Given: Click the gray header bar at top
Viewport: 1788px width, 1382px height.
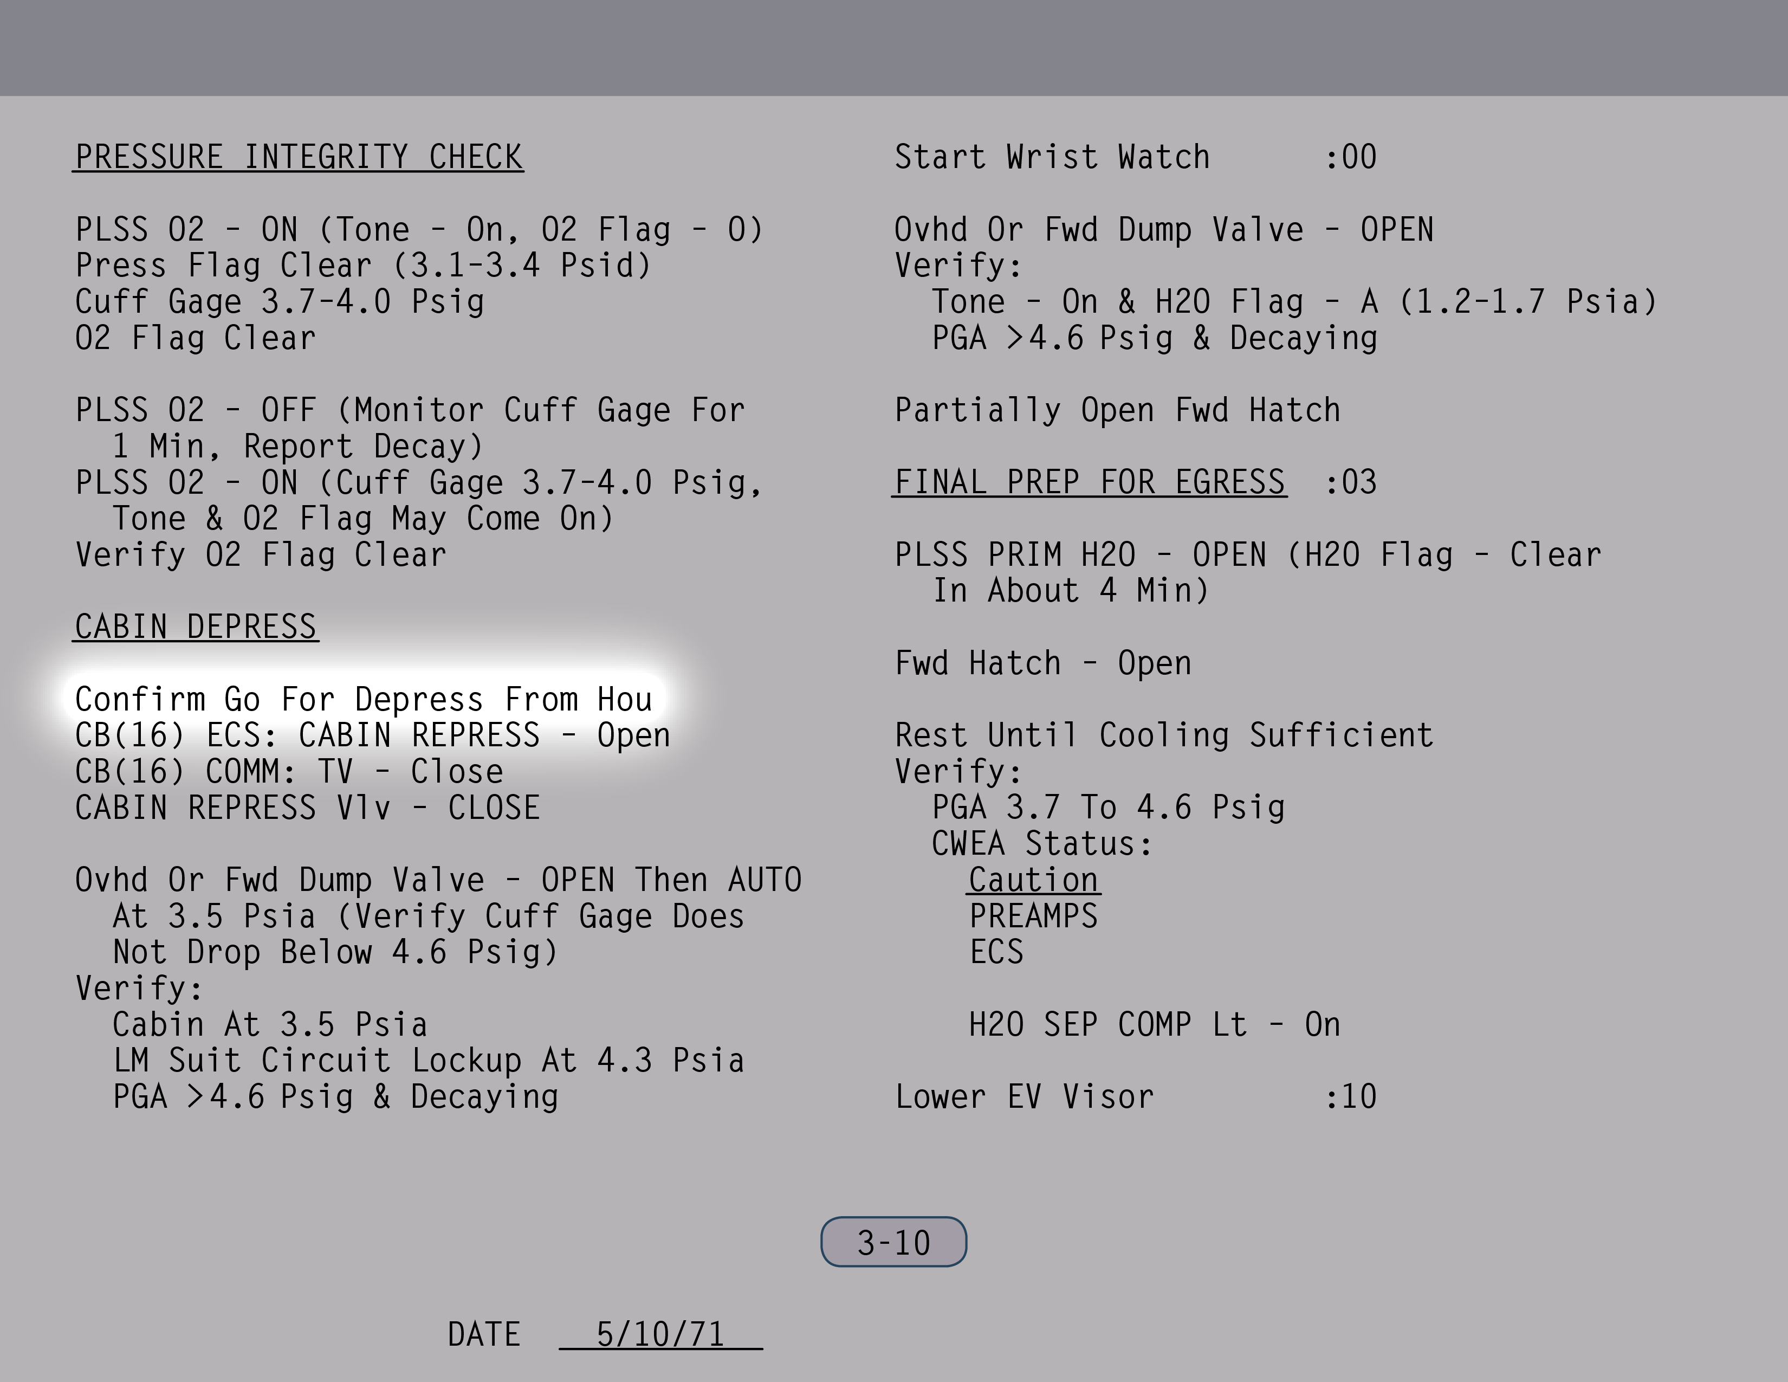Looking at the screenshot, I should point(894,48).
